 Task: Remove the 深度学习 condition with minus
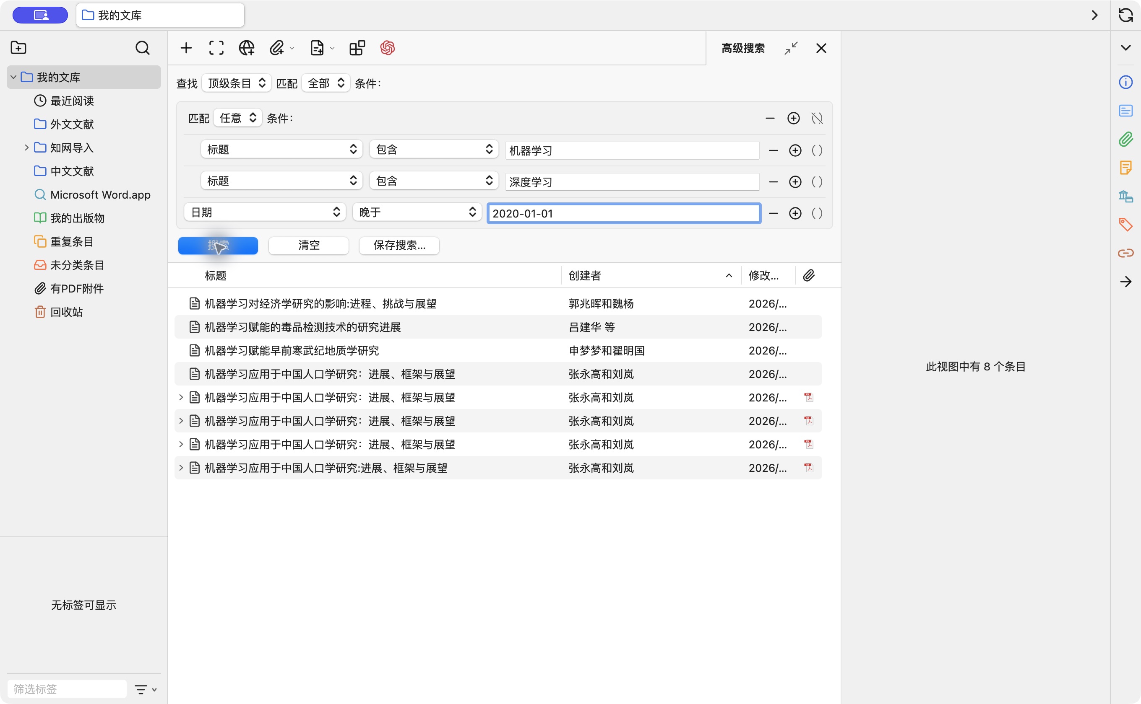pyautogui.click(x=773, y=181)
